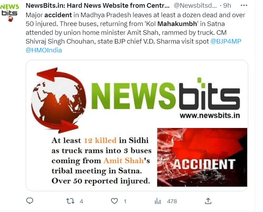Click the retweet count of 4
This screenshot has width=263, height=212.
pyautogui.click(x=81, y=201)
